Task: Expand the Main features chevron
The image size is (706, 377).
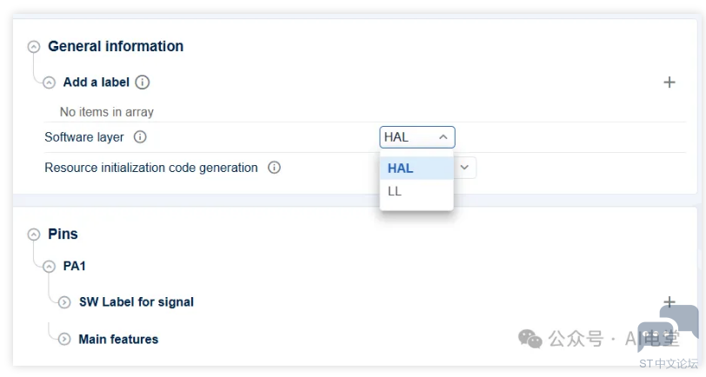Action: click(64, 340)
